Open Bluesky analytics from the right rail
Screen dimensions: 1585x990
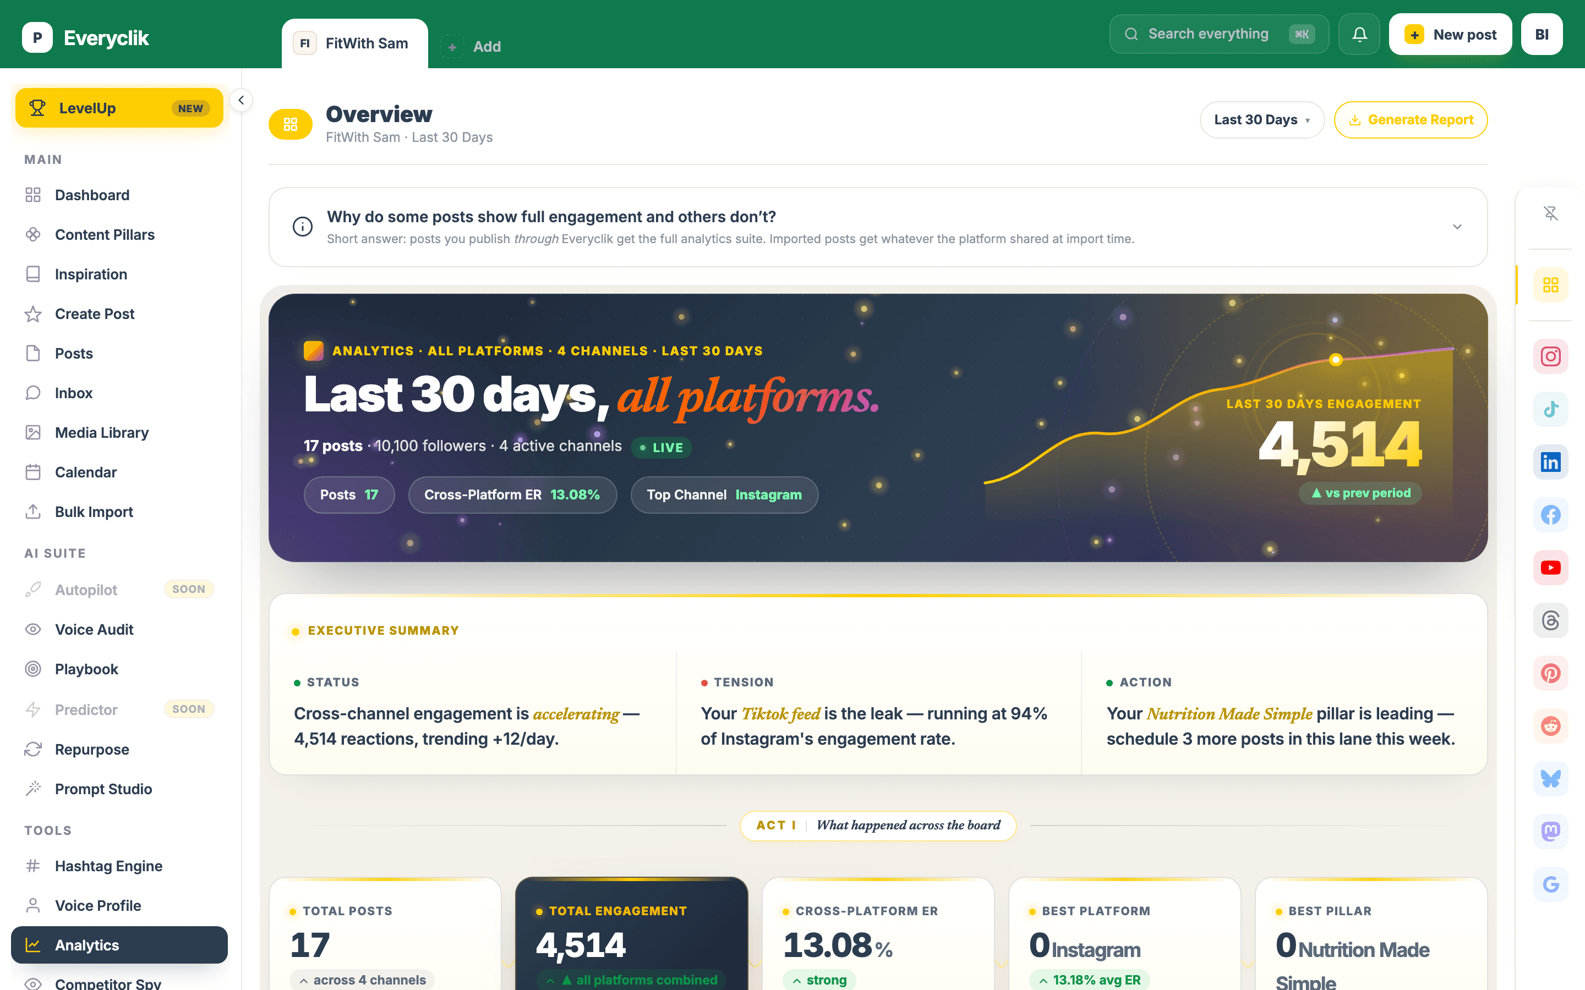1550,779
